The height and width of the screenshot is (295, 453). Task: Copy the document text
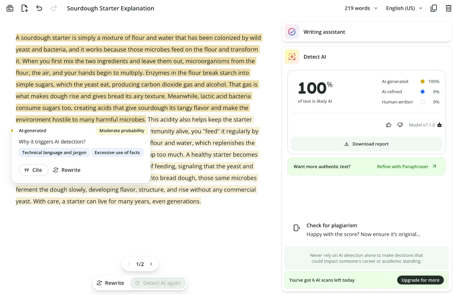point(434,8)
